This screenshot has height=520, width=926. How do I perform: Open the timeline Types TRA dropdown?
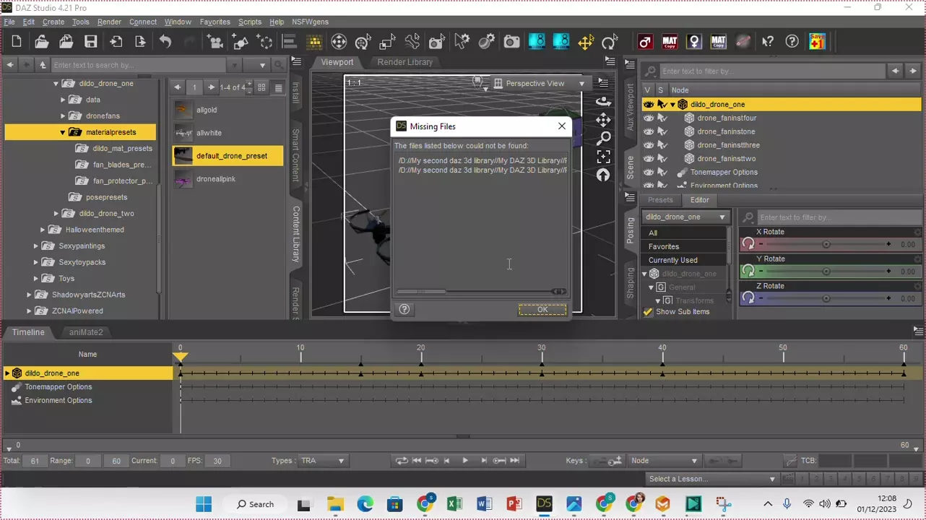322,461
